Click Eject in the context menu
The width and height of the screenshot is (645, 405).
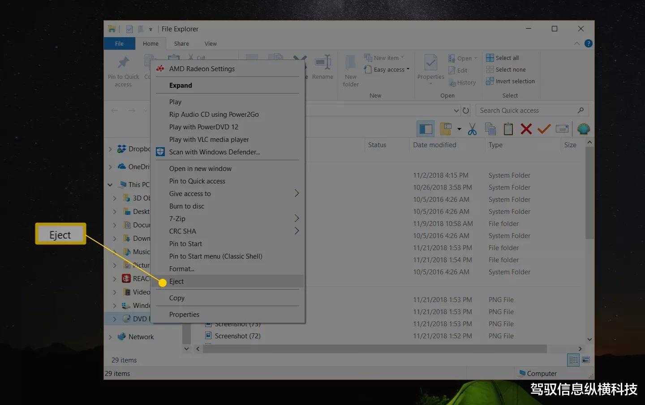(x=228, y=281)
